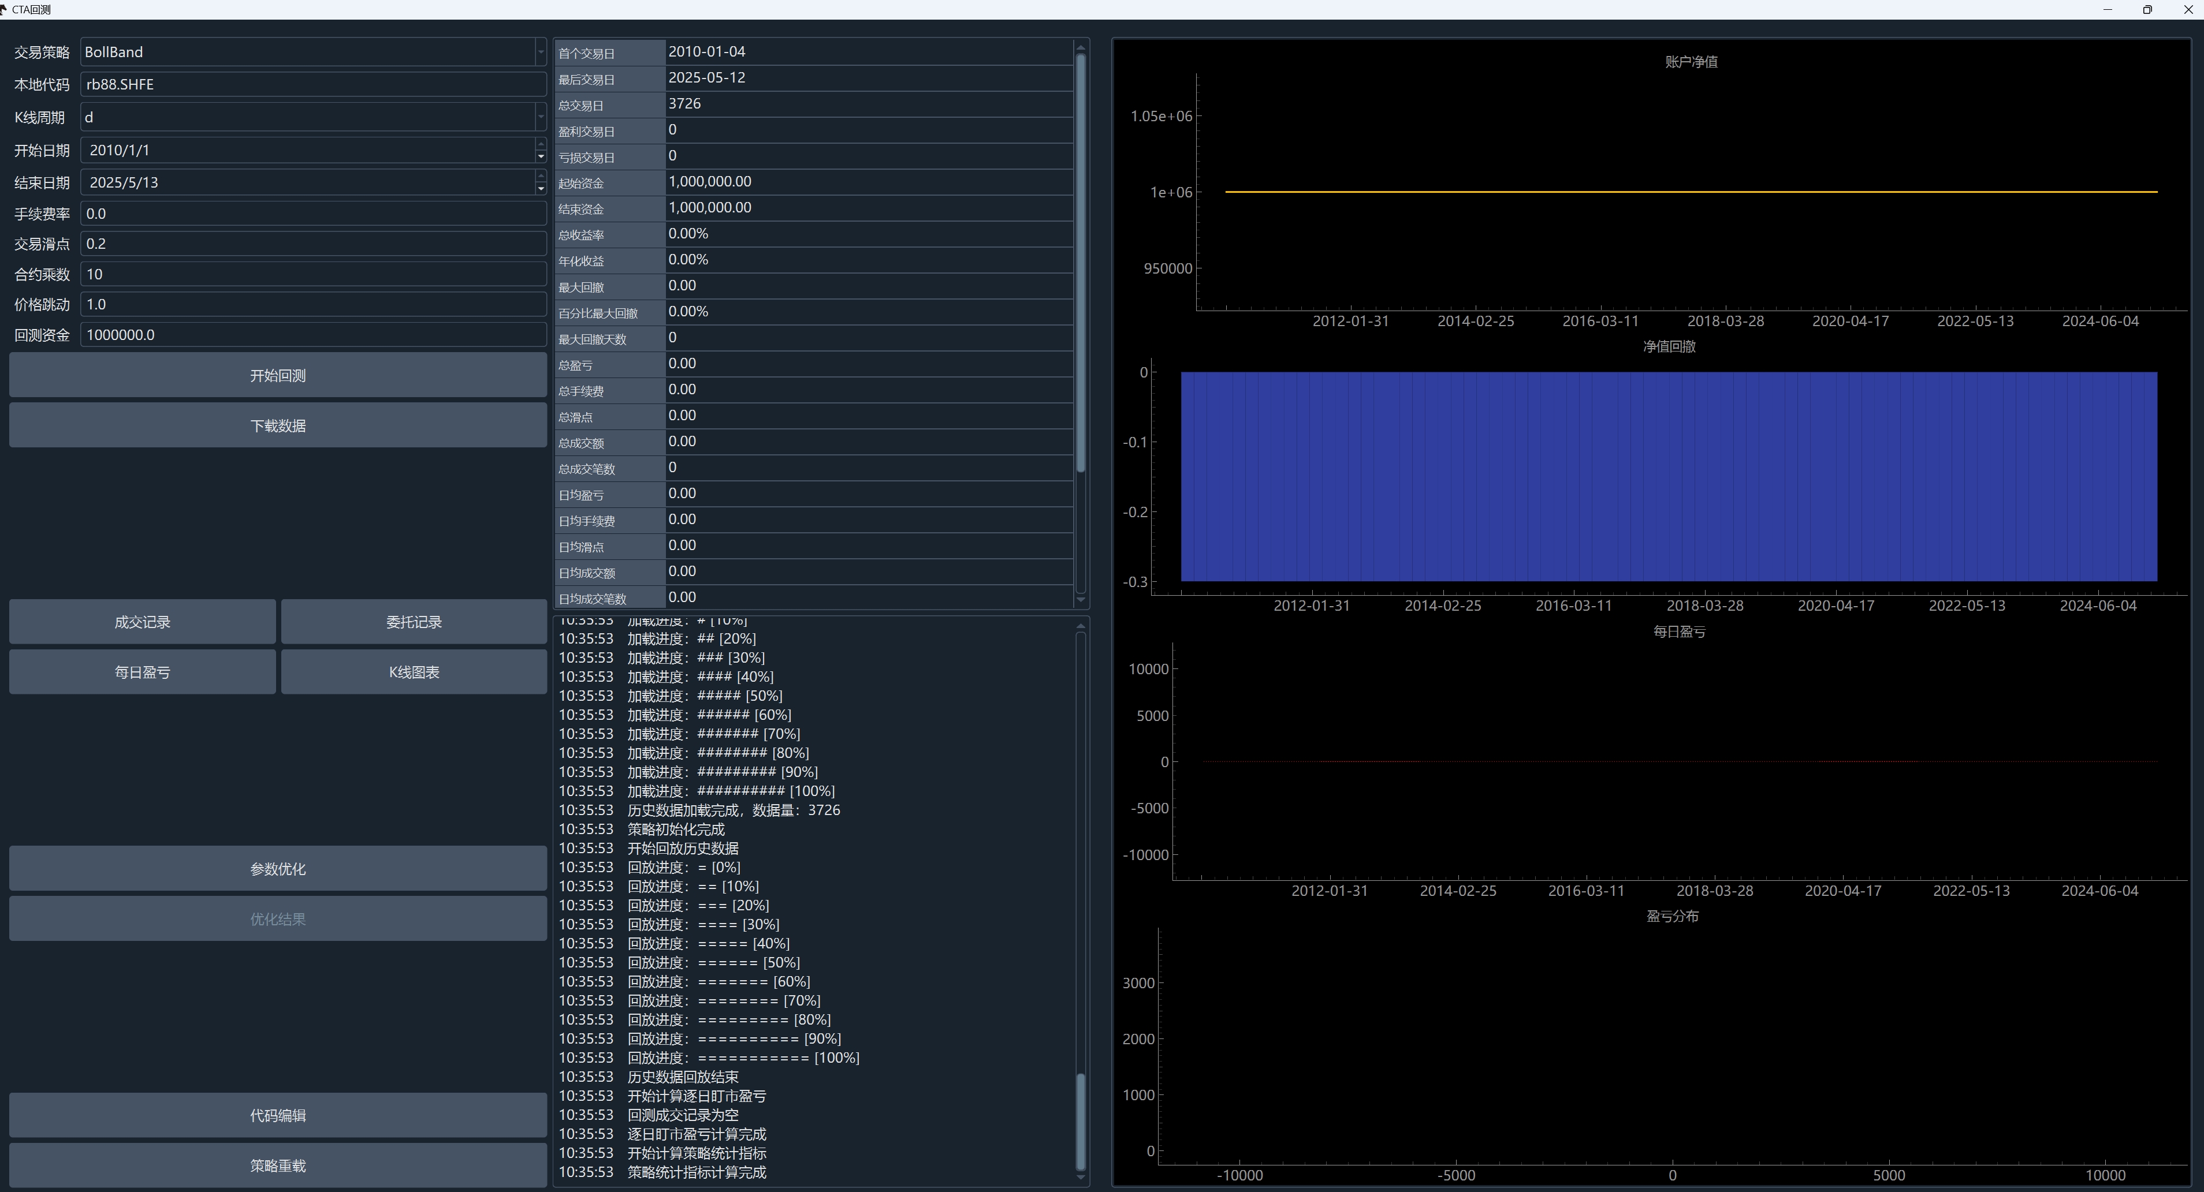Click log line 历史数据回放结束
This screenshot has height=1192, width=2204.
(683, 1077)
